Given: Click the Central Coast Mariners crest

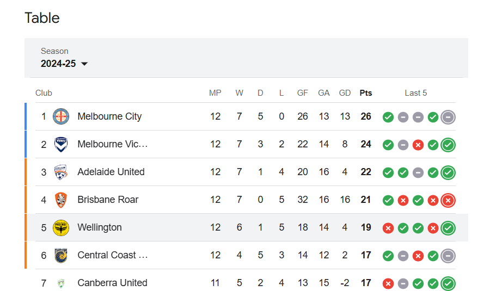Looking at the screenshot, I should click(60, 255).
